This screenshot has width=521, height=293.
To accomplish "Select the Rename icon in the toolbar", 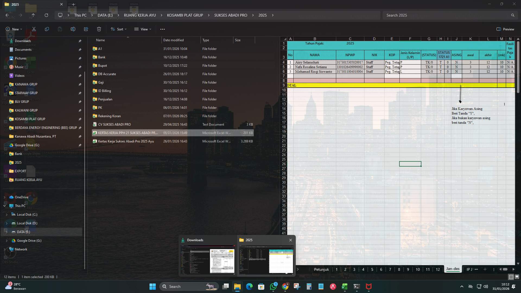I will click(x=73, y=29).
